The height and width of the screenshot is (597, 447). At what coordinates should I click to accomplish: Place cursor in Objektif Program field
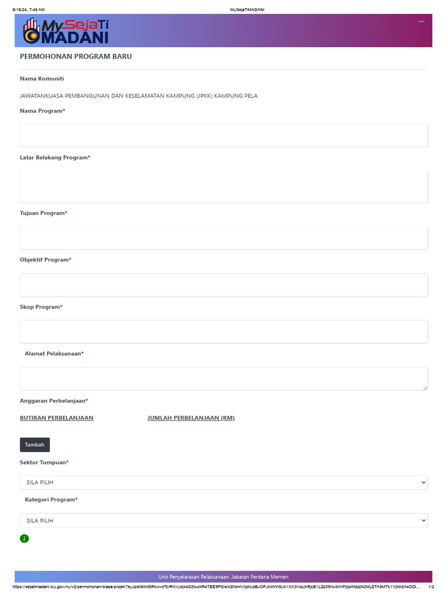(223, 285)
